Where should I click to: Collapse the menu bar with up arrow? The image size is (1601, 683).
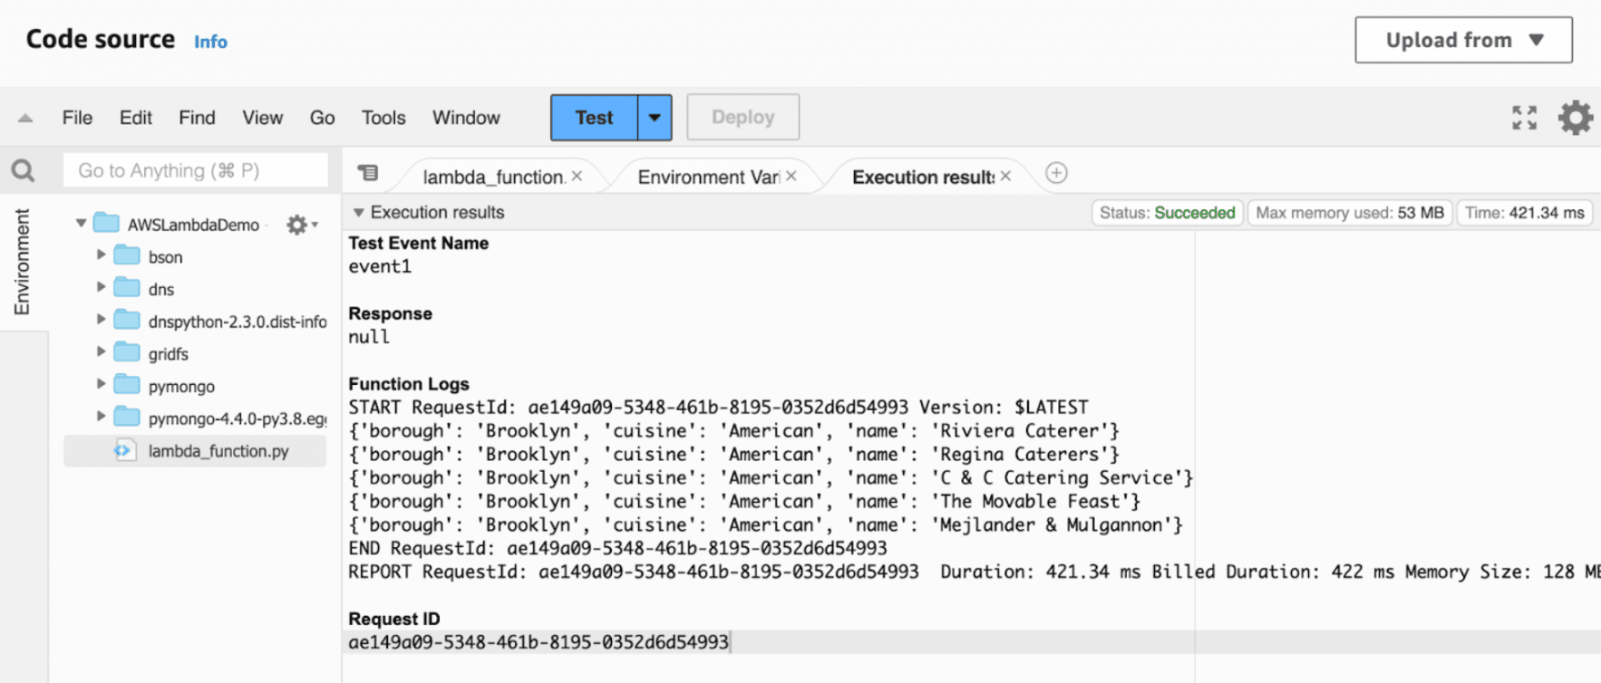(25, 118)
